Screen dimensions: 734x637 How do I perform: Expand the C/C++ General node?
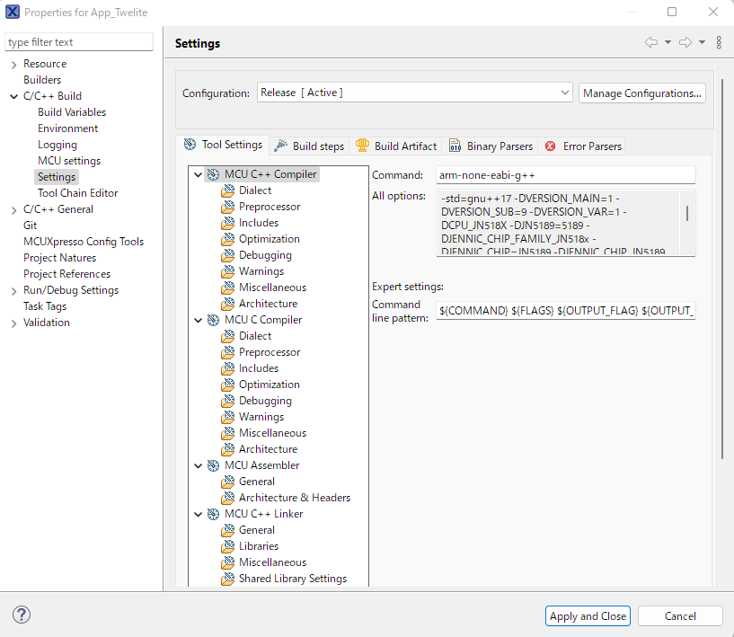pyautogui.click(x=14, y=210)
